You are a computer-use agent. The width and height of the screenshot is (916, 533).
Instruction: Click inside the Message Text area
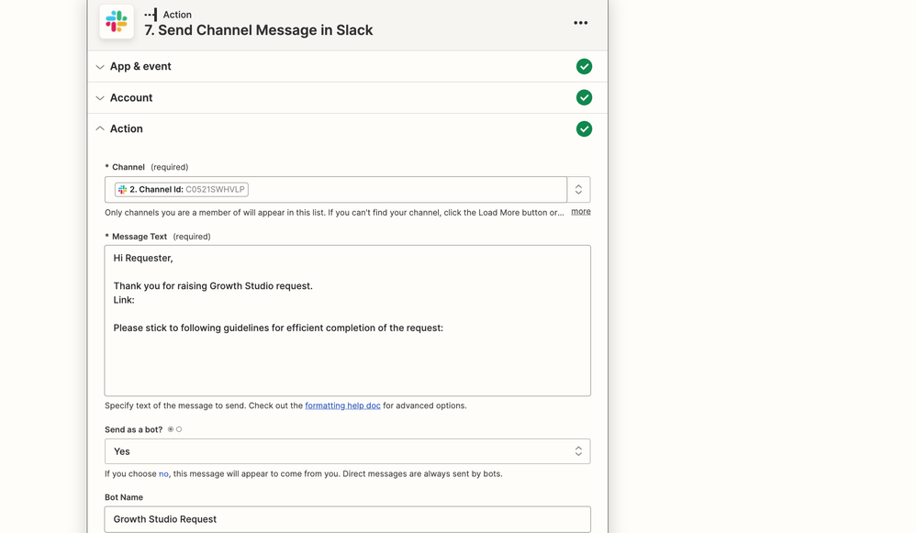(x=348, y=320)
